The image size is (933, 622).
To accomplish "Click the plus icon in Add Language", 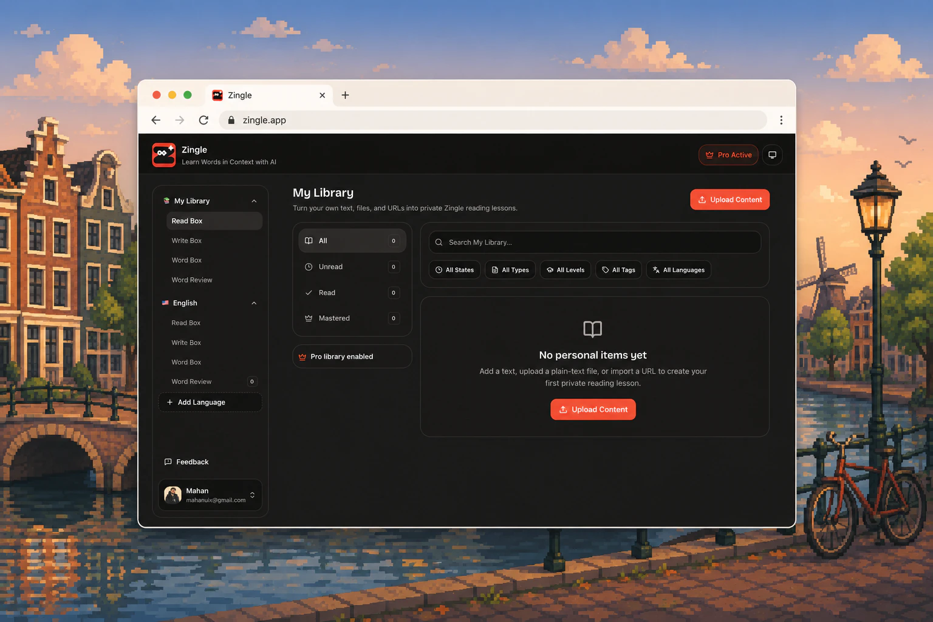I will (x=169, y=402).
